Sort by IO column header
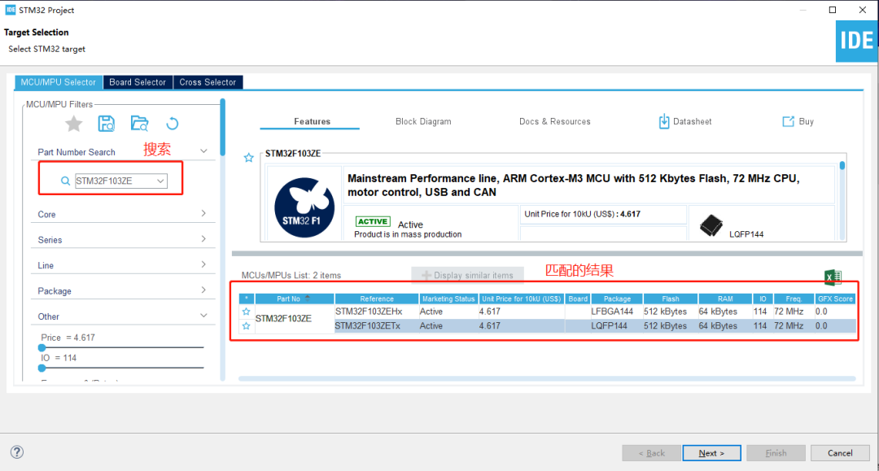This screenshot has width=879, height=471. [x=763, y=299]
